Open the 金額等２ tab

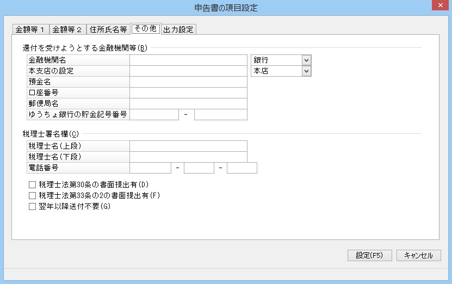pyautogui.click(x=67, y=29)
